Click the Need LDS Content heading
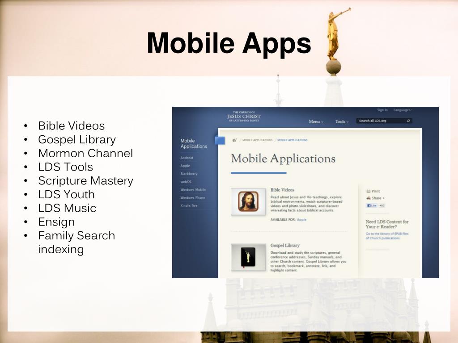This screenshot has height=343, width=458. click(x=387, y=224)
